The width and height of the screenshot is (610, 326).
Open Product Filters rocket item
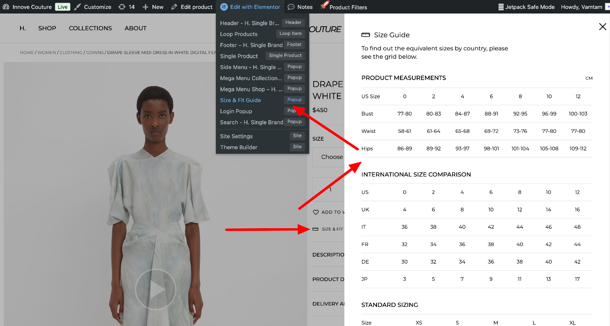click(x=344, y=7)
